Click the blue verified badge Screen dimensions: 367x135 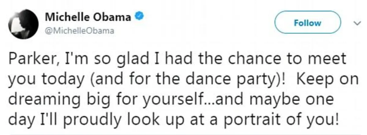coord(139,17)
